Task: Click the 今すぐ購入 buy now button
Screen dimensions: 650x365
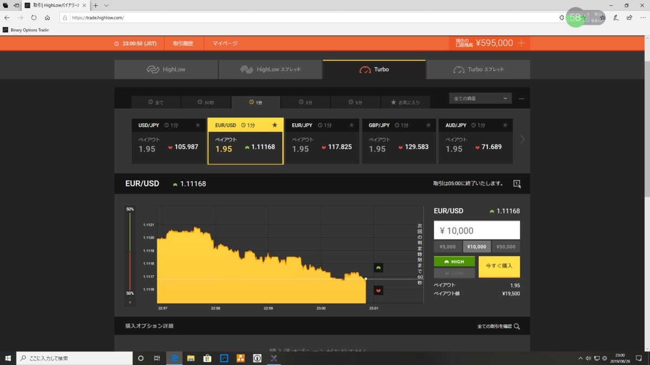Action: [499, 267]
